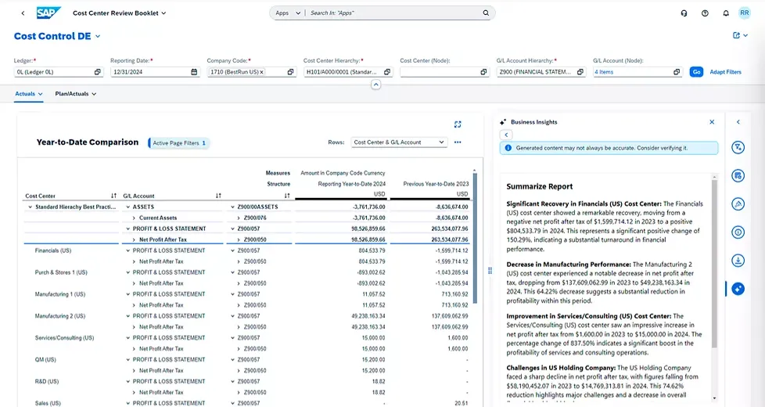The width and height of the screenshot is (765, 407).
Task: Click the Business Insights vertical scrollbar
Action: click(715, 264)
